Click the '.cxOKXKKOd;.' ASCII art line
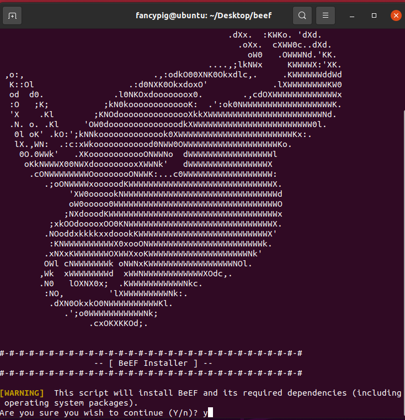Viewport: 405px width, 420px height. [119, 324]
